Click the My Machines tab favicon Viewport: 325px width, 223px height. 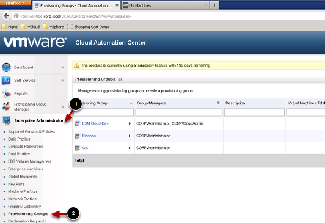126,5
